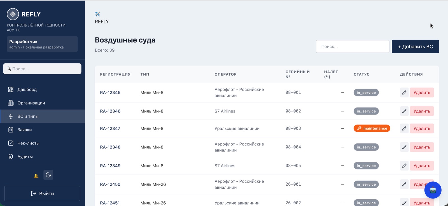Viewport: 448px width, 206px height.
Task: Click the airplane icon above REFLY header
Action: pyautogui.click(x=97, y=14)
